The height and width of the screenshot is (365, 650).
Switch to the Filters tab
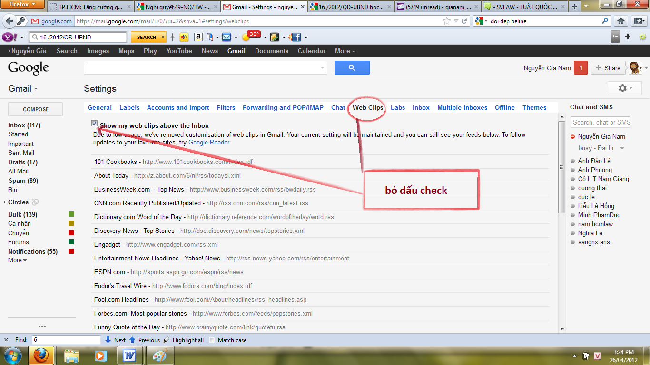pos(226,107)
